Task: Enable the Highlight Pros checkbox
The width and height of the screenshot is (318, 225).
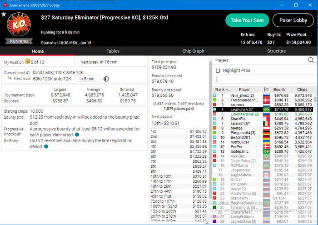Action: click(x=218, y=70)
